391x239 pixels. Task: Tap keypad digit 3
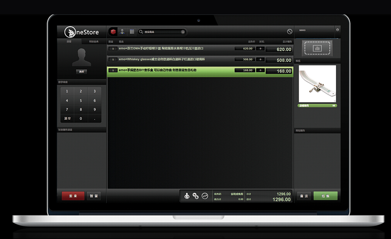[x=94, y=91]
